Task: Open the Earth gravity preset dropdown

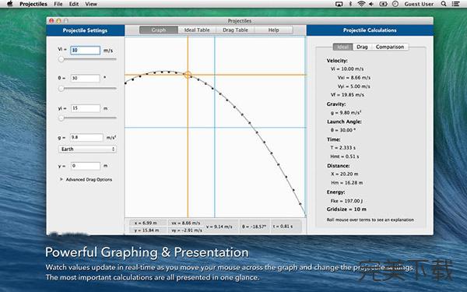Action: click(x=87, y=149)
